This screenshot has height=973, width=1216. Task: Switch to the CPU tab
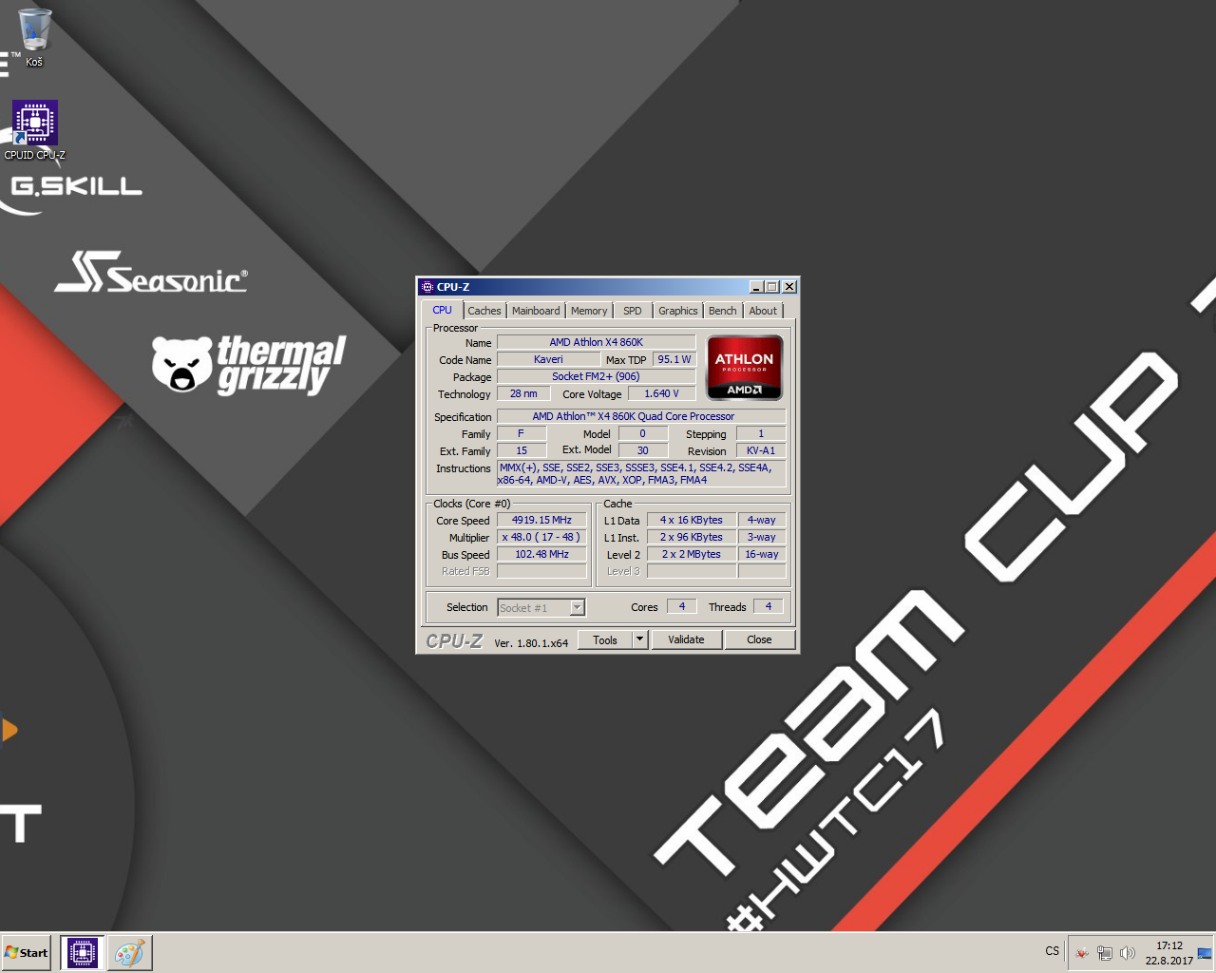point(443,310)
